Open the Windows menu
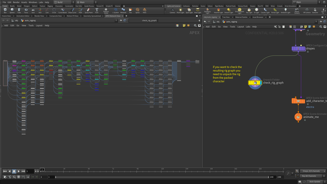The height and width of the screenshot is (184, 327). coord(33,2)
